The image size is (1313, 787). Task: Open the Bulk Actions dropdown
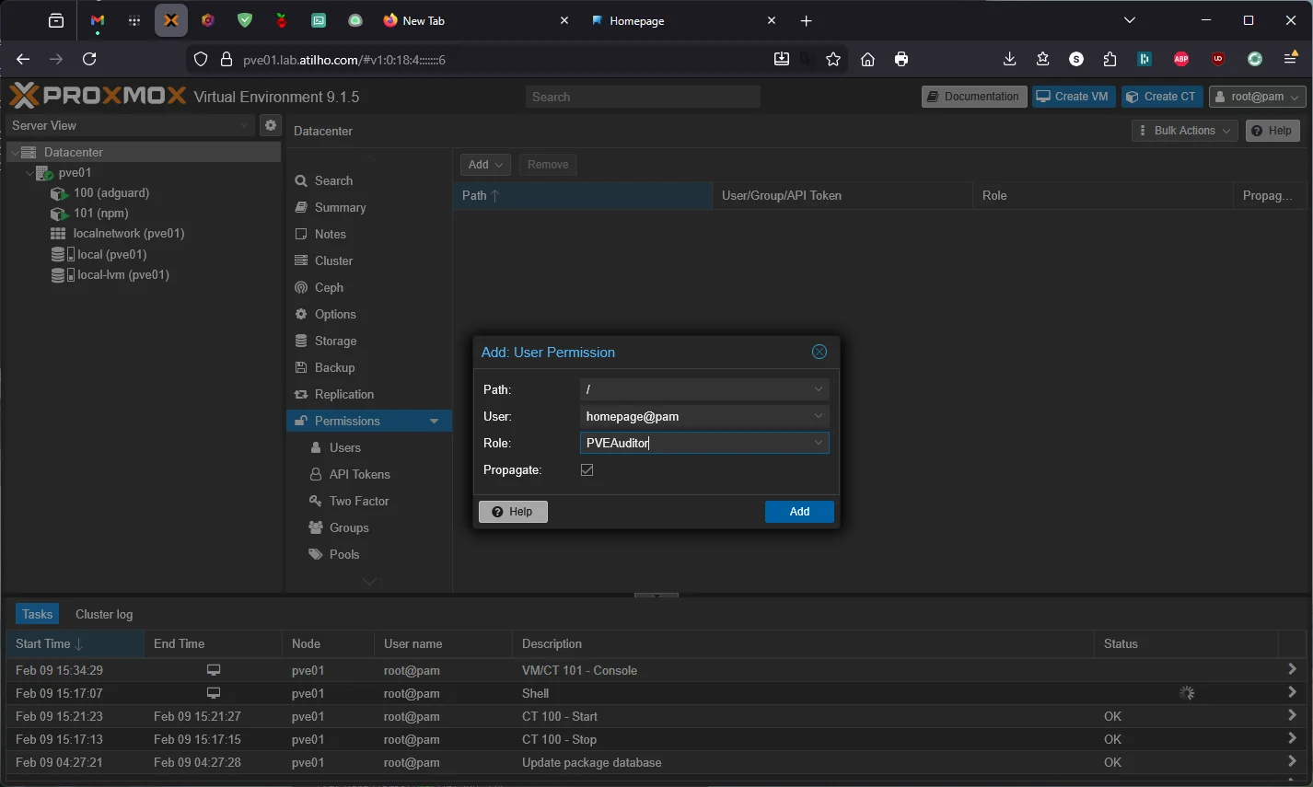coord(1183,130)
